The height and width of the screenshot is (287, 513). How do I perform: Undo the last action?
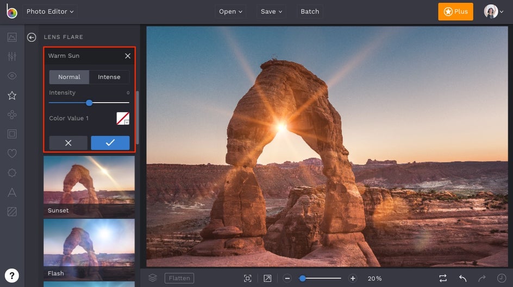(462, 278)
